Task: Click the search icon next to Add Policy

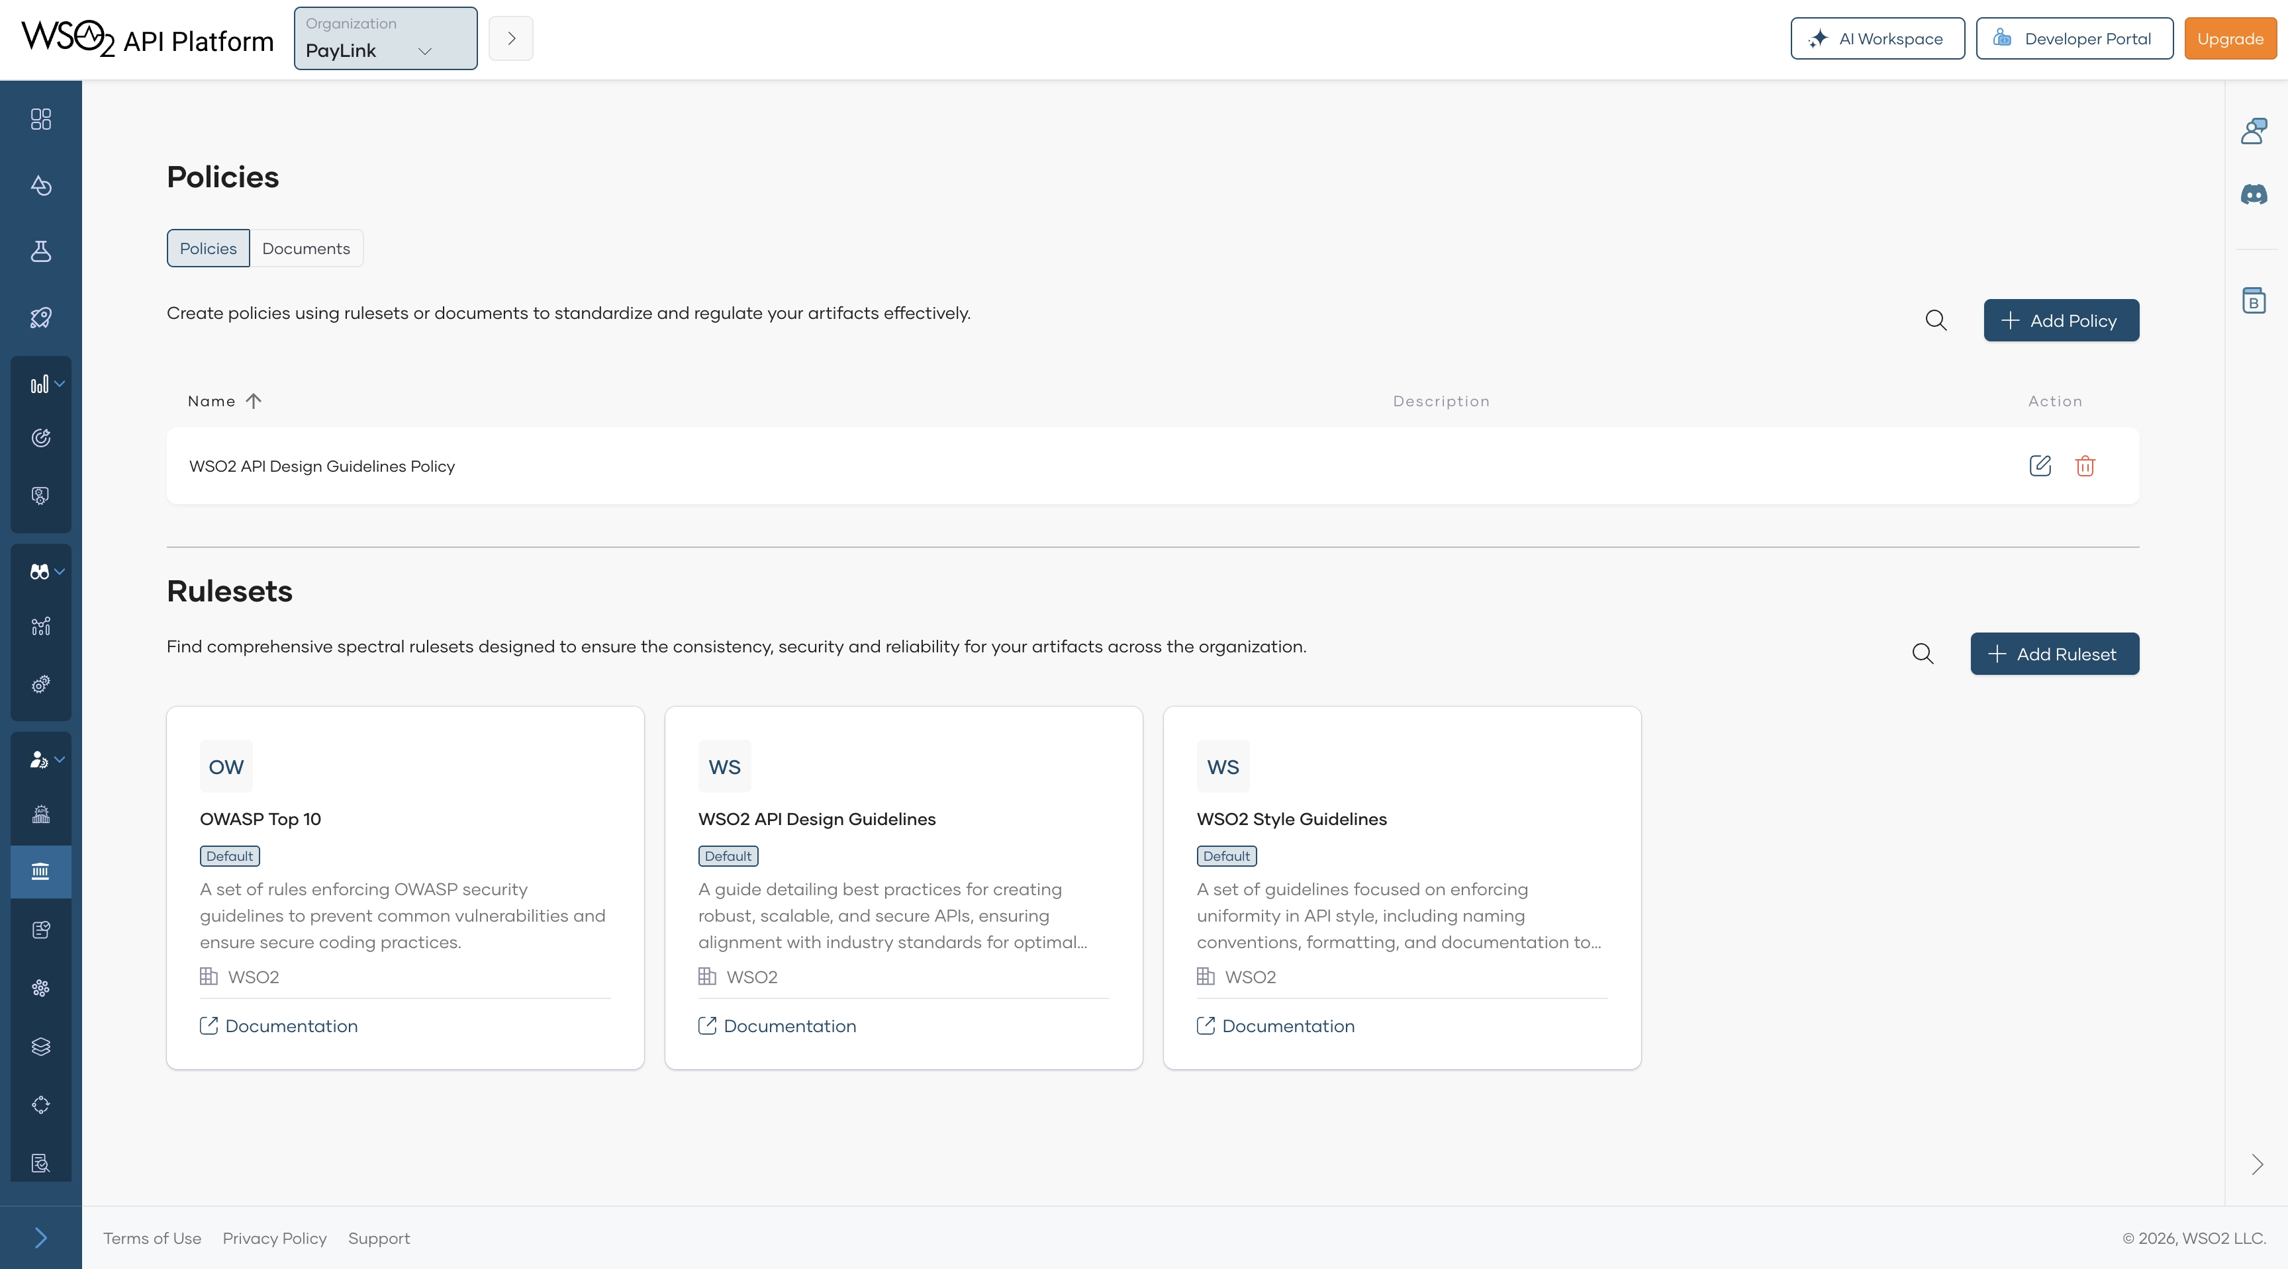Action: point(1935,320)
